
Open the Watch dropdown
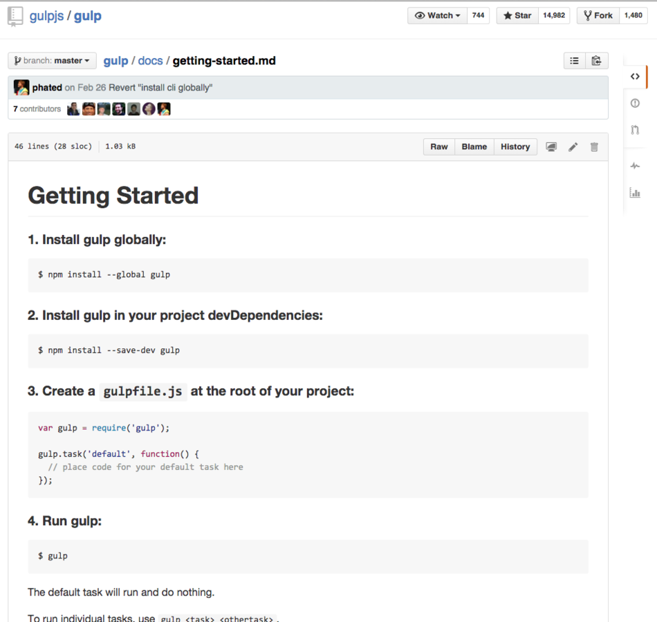[438, 15]
